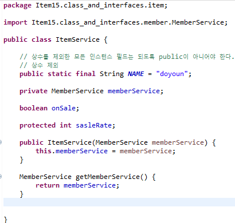Click the class name "ItemService" in declaration
Image resolution: width=235 pixels, height=223 pixels.
[x=77, y=39]
